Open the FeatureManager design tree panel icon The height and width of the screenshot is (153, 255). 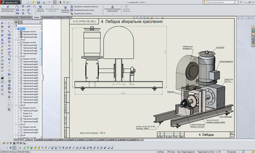pos(16,22)
